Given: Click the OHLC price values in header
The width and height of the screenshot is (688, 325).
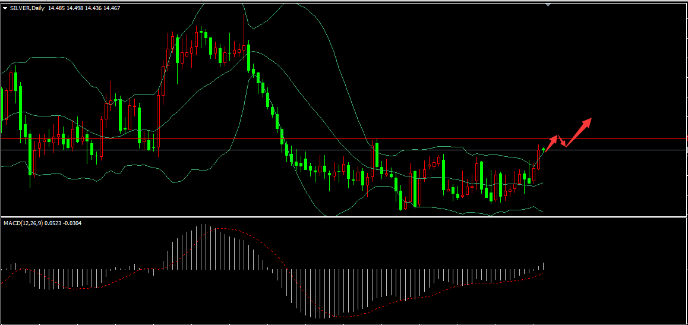Looking at the screenshot, I should click(84, 8).
